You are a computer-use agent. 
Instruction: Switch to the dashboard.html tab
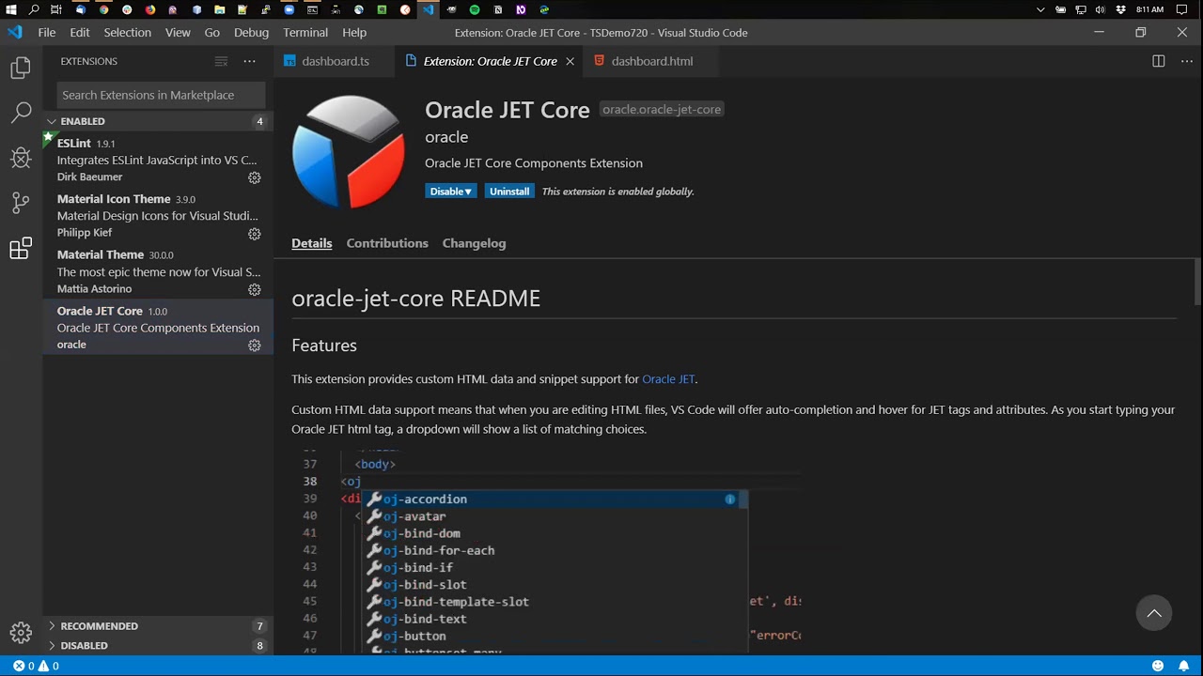coord(652,61)
